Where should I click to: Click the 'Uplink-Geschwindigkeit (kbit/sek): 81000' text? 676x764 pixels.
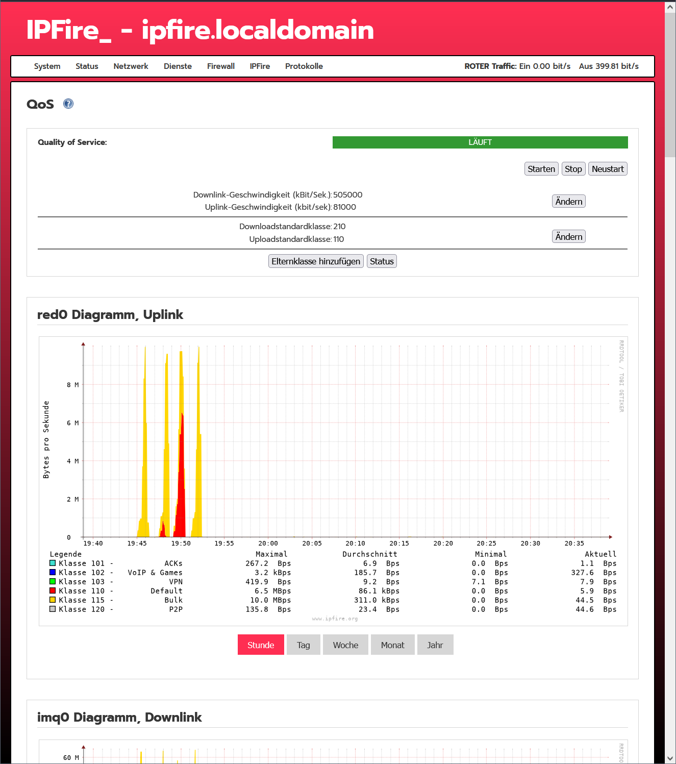point(281,207)
